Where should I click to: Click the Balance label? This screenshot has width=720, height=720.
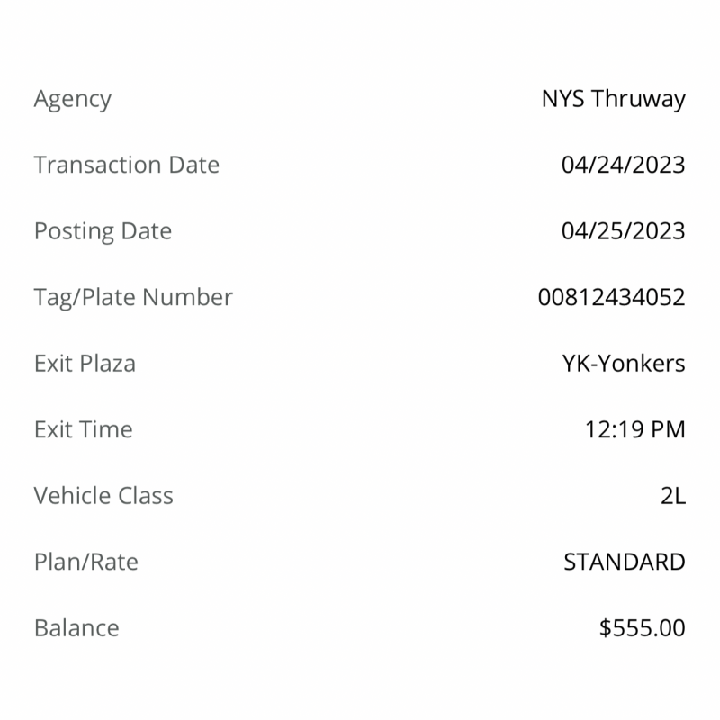(76, 627)
